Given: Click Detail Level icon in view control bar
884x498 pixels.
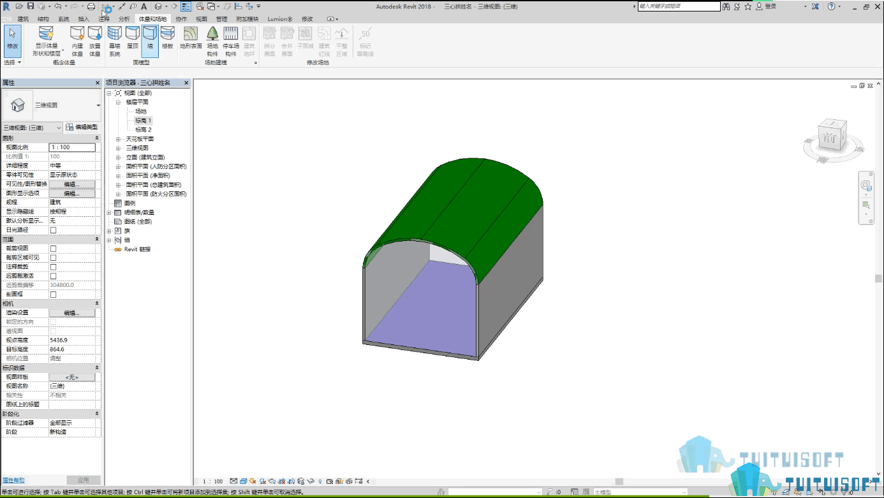Looking at the screenshot, I should click(233, 481).
